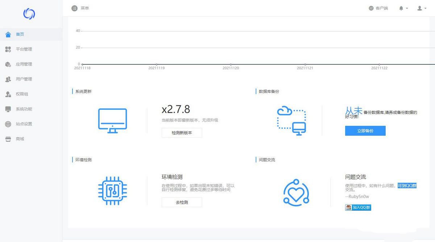Click the 用户管理 users icon
This screenshot has width=435, height=242.
[x=8, y=79]
